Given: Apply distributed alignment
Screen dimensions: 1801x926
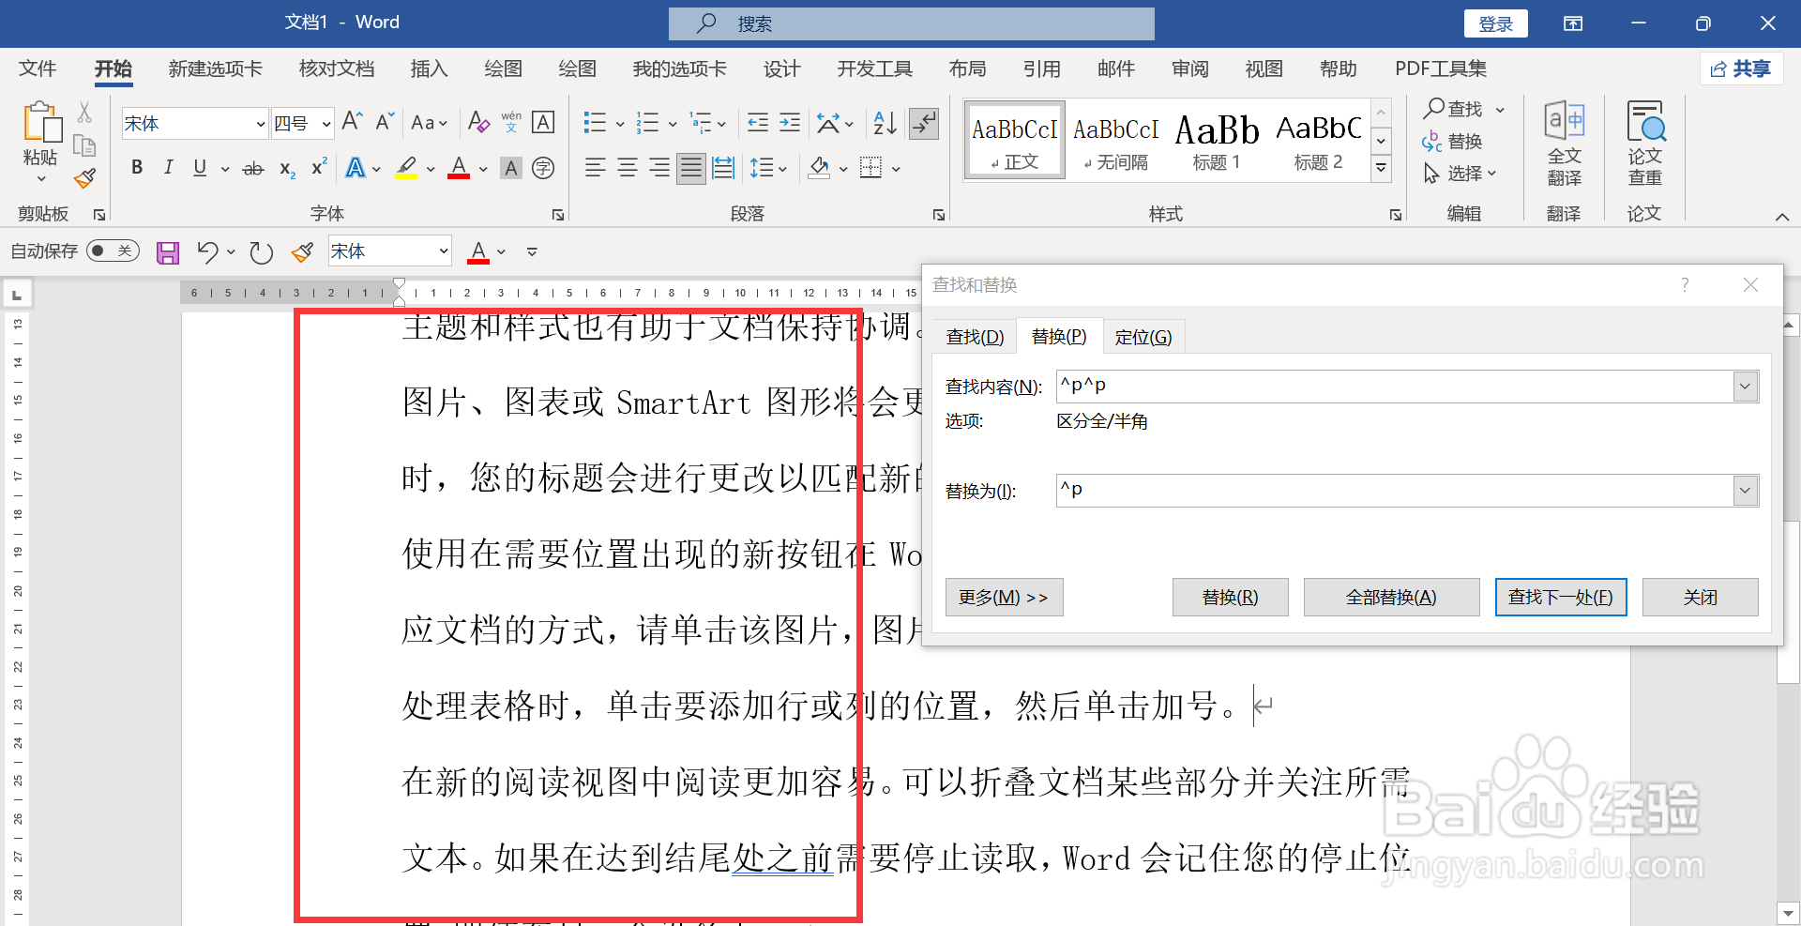Looking at the screenshot, I should point(723,168).
